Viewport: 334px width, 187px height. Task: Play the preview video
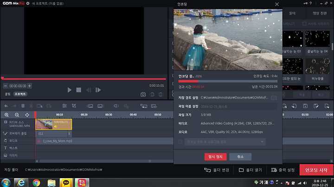69,90
